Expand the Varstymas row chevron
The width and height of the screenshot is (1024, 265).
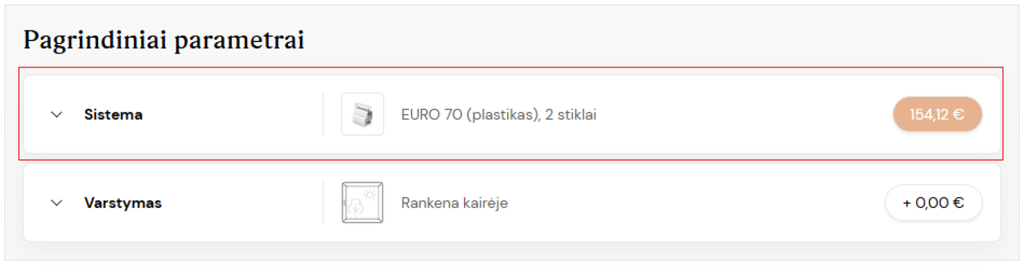point(57,203)
